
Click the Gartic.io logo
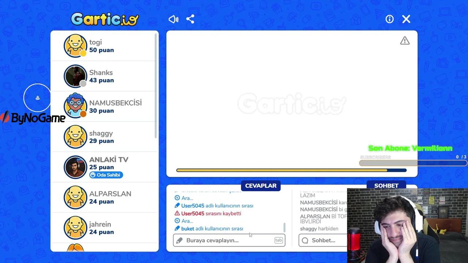click(105, 19)
